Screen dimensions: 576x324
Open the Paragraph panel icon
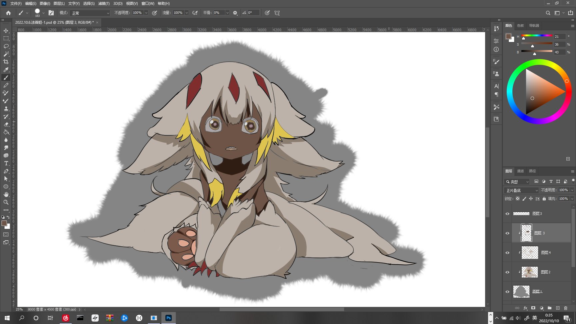click(496, 95)
